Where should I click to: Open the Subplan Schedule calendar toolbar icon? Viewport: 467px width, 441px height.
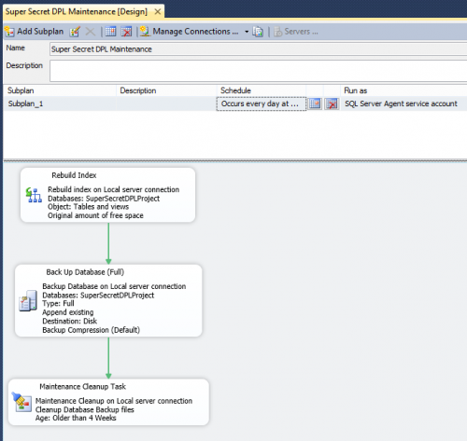[110, 32]
